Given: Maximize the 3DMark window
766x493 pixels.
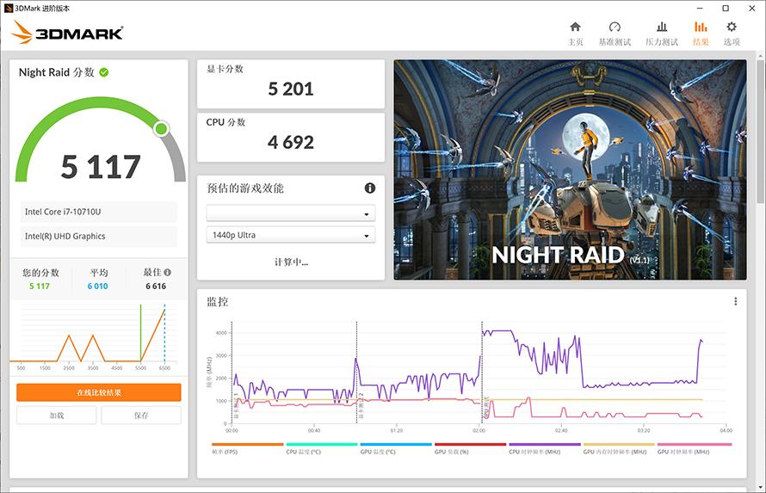Looking at the screenshot, I should [726, 9].
